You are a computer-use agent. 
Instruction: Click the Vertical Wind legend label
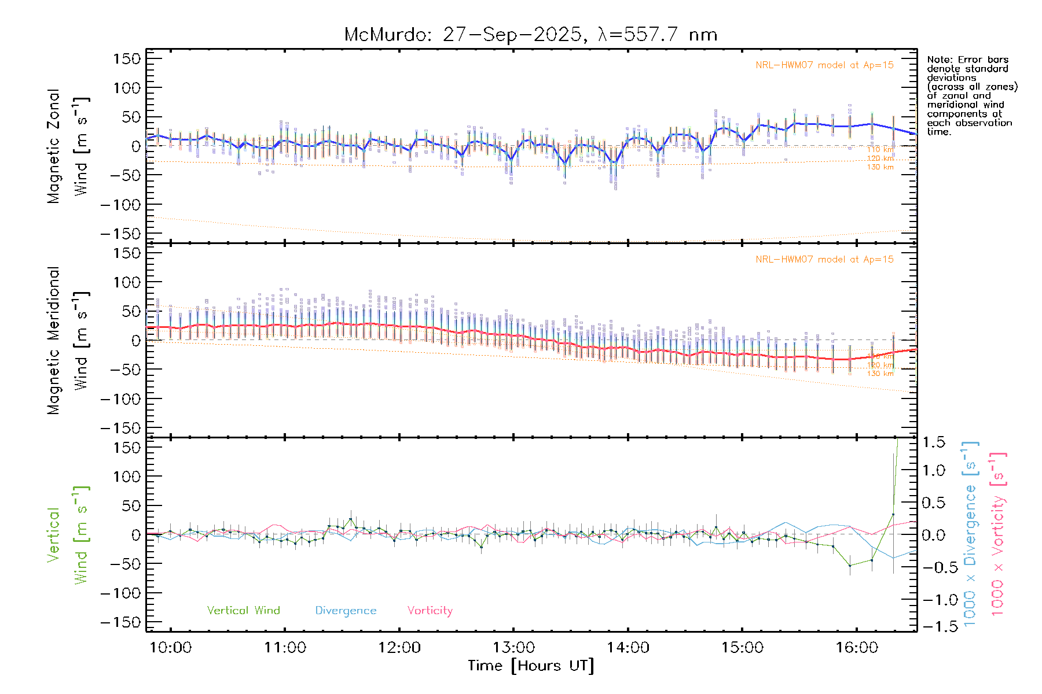(x=243, y=610)
